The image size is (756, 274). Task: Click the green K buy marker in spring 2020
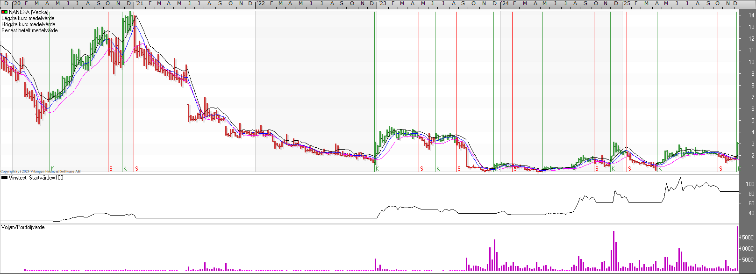[x=53, y=169]
